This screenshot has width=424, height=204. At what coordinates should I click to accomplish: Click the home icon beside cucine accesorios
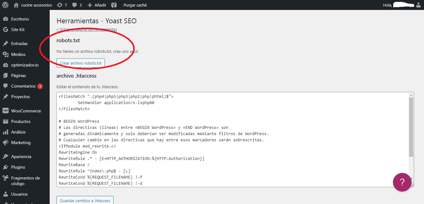(x=16, y=5)
